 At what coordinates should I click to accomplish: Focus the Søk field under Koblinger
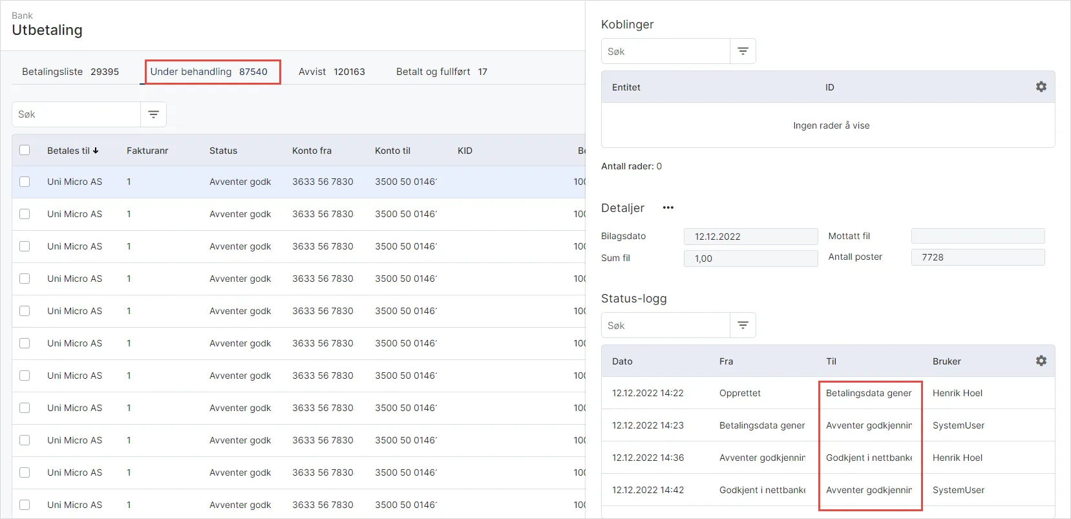666,51
